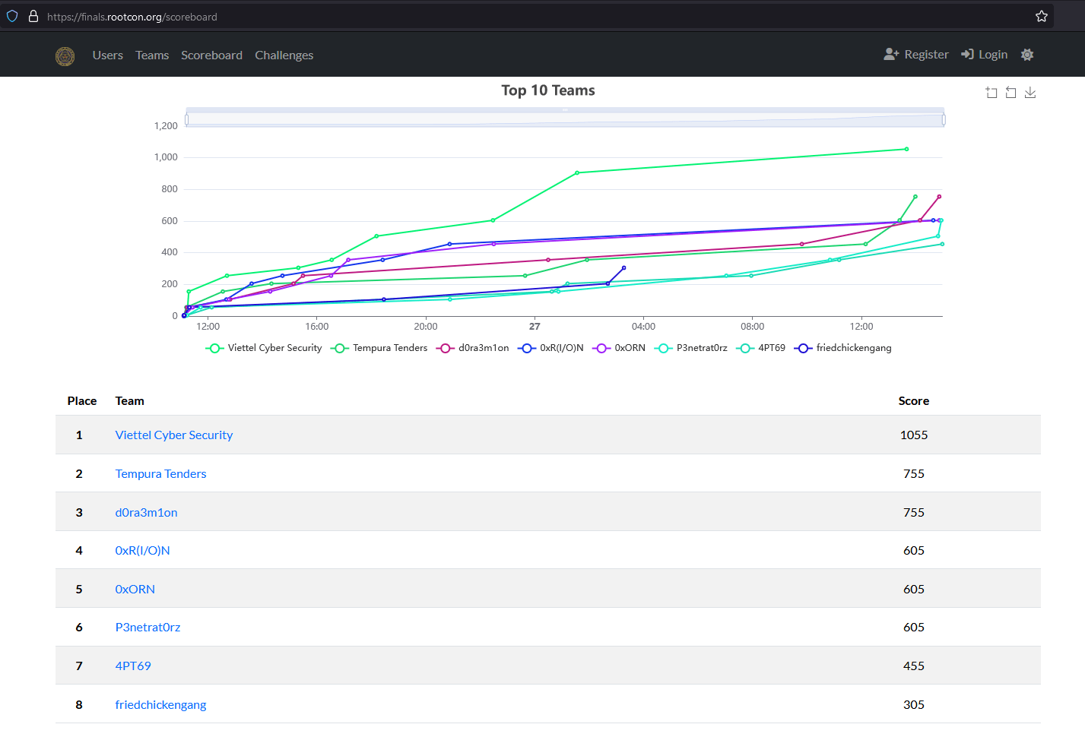Open the Login page

pos(985,55)
